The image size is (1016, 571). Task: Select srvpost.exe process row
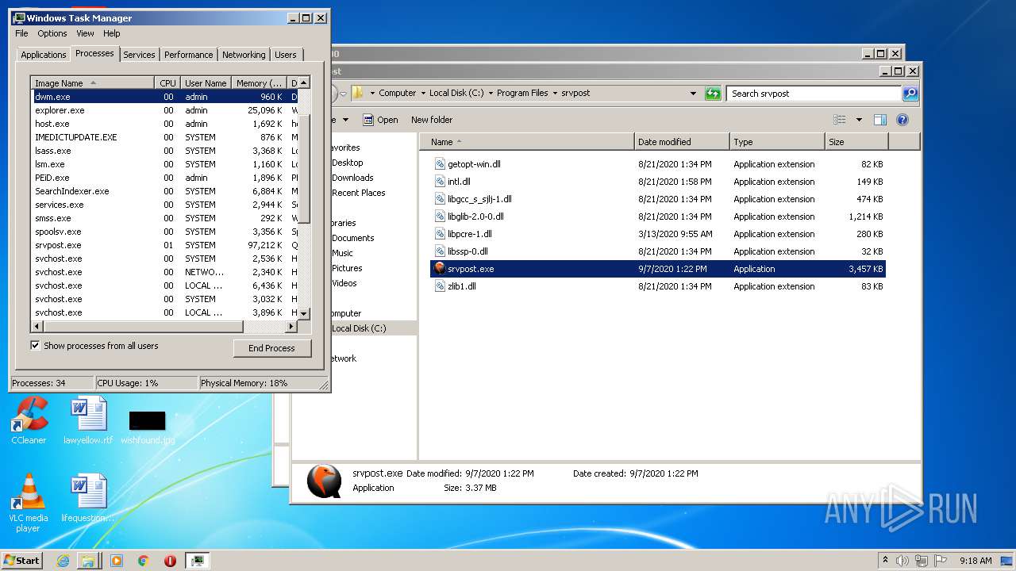[164, 245]
